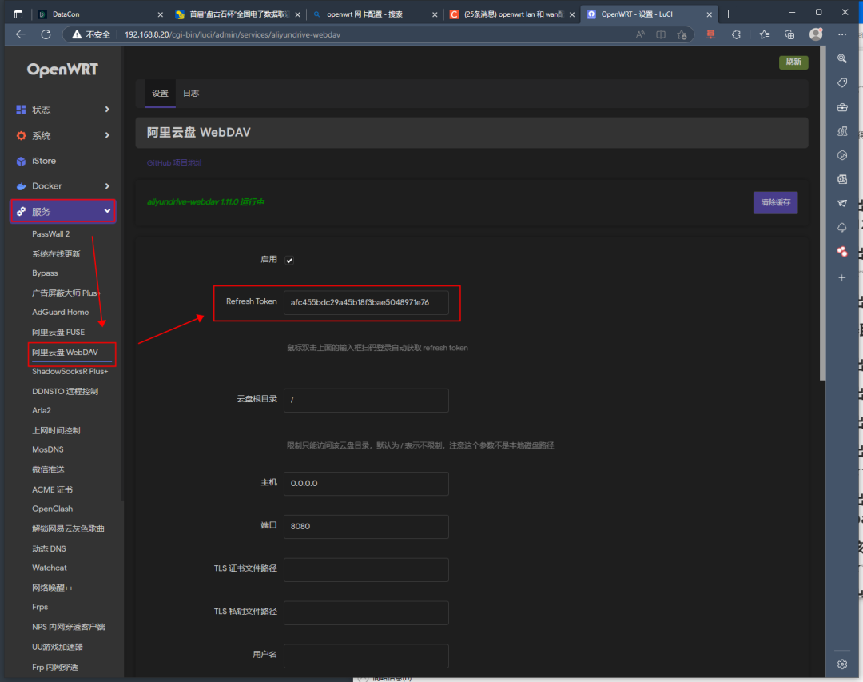Screen dimensions: 863x682
Task: Open MosDNS service page
Action: click(48, 449)
